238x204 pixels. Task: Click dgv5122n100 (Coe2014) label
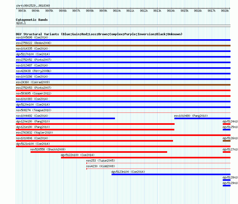[78, 155]
